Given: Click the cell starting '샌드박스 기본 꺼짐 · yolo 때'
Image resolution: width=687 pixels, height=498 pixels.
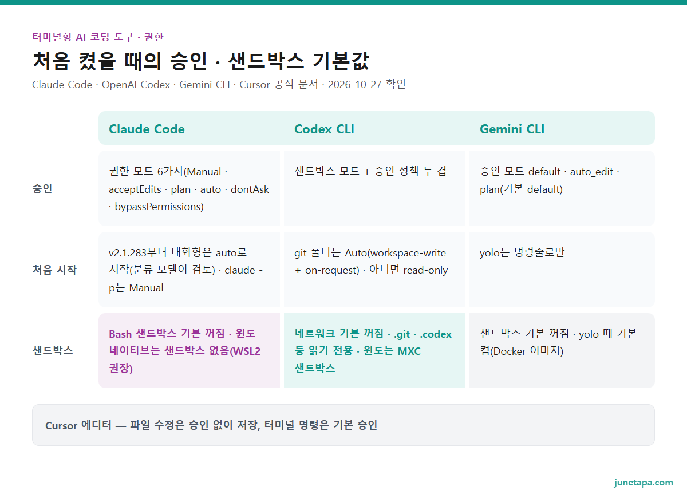Looking at the screenshot, I should [562, 350].
